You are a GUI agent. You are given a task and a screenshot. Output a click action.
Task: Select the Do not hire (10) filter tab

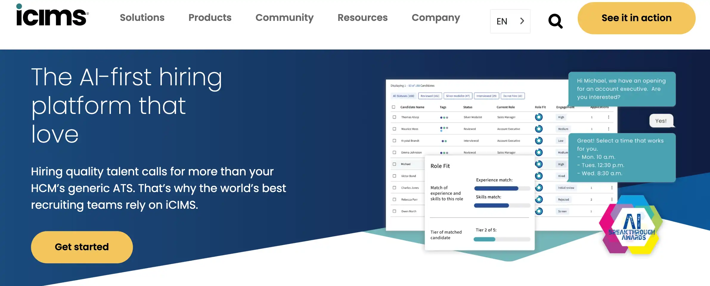pos(513,96)
